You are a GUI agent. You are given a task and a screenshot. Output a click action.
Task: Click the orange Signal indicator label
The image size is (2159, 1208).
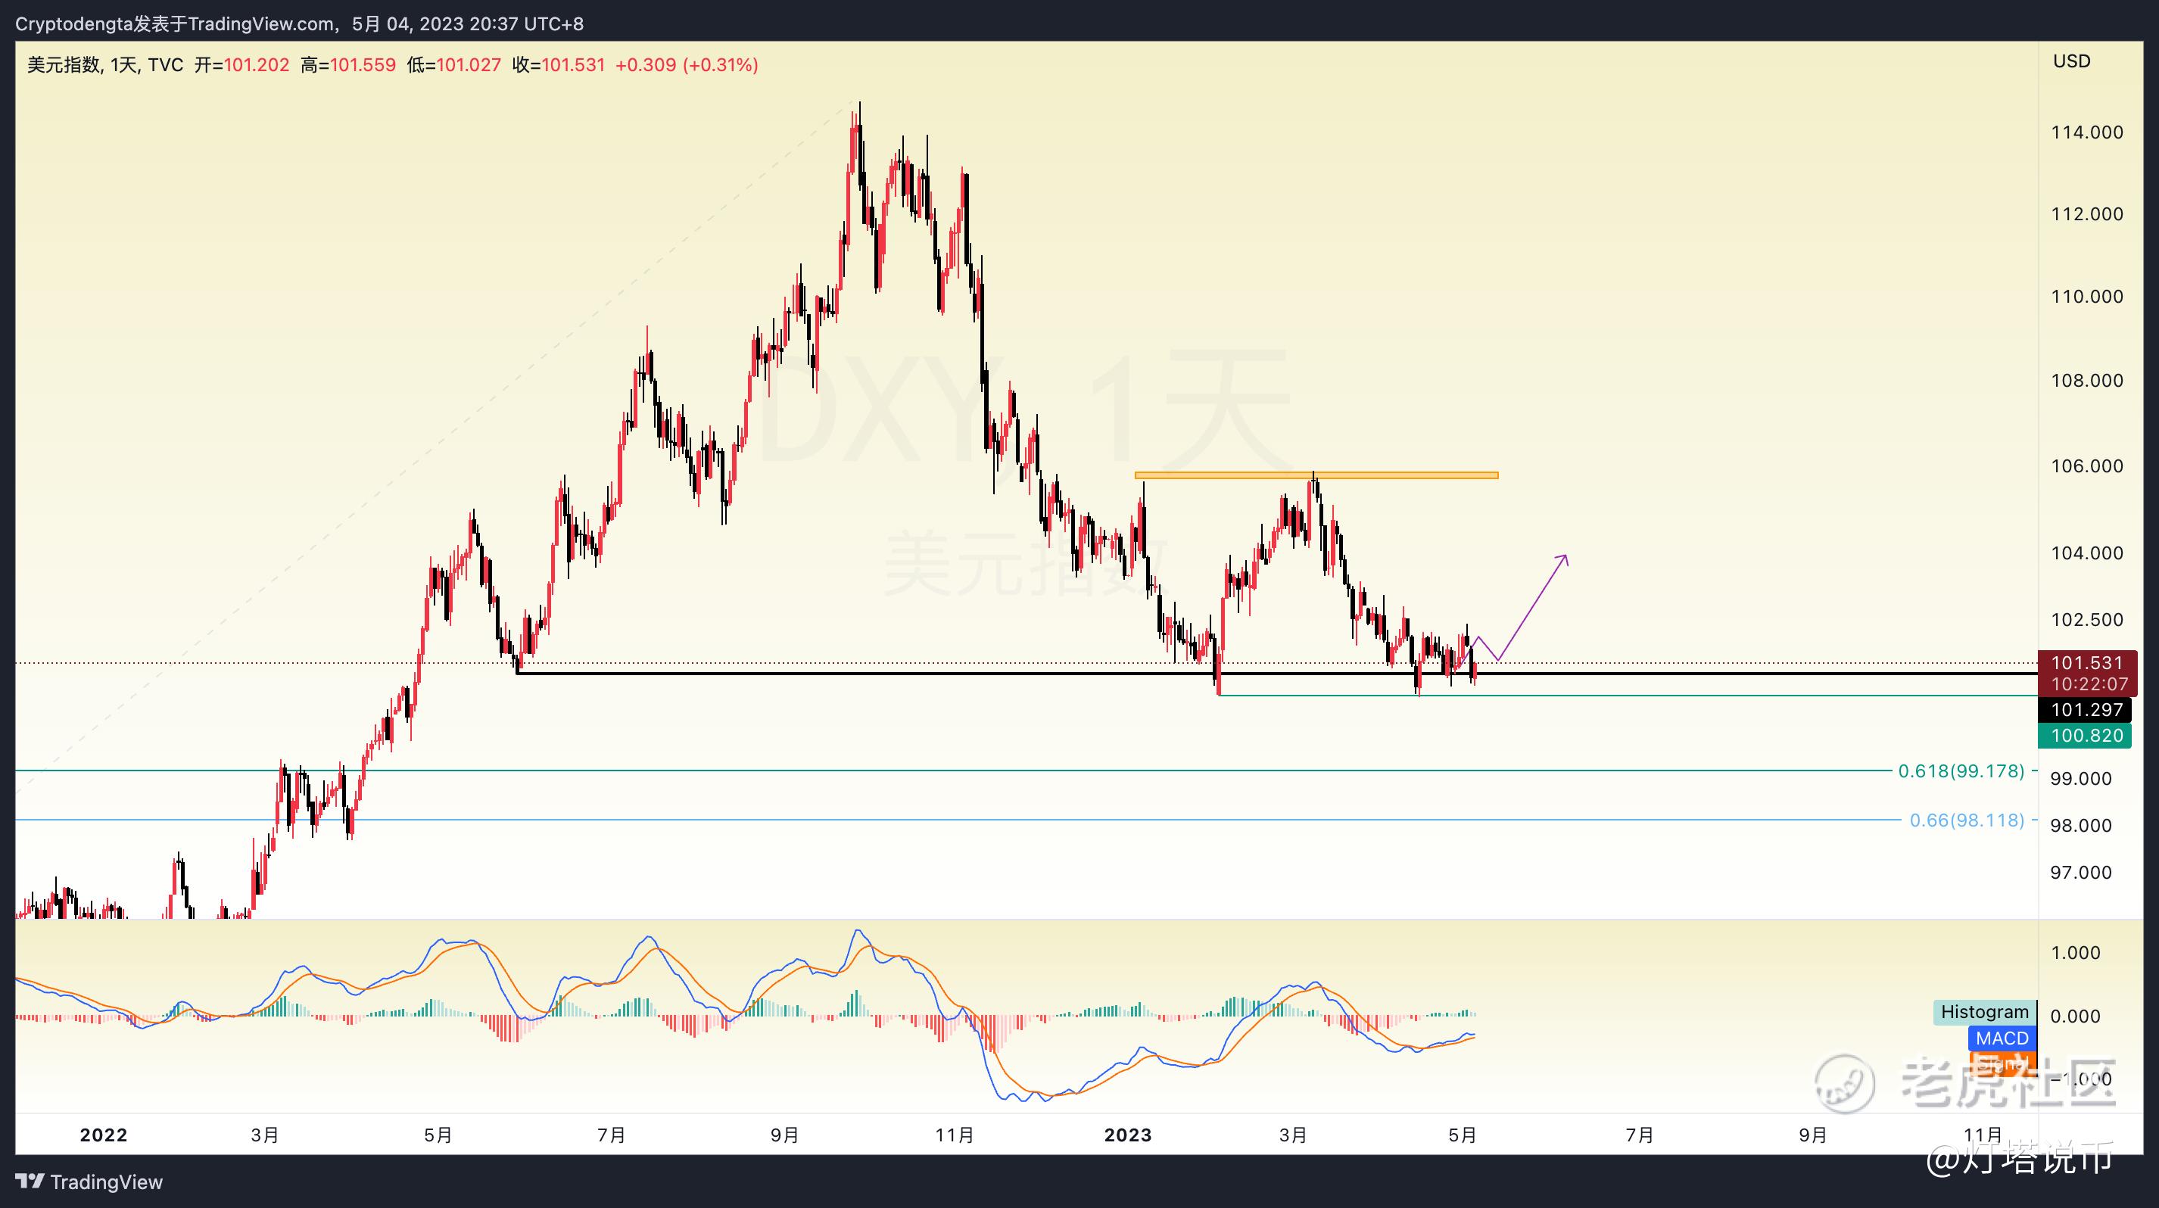pyautogui.click(x=2002, y=1065)
